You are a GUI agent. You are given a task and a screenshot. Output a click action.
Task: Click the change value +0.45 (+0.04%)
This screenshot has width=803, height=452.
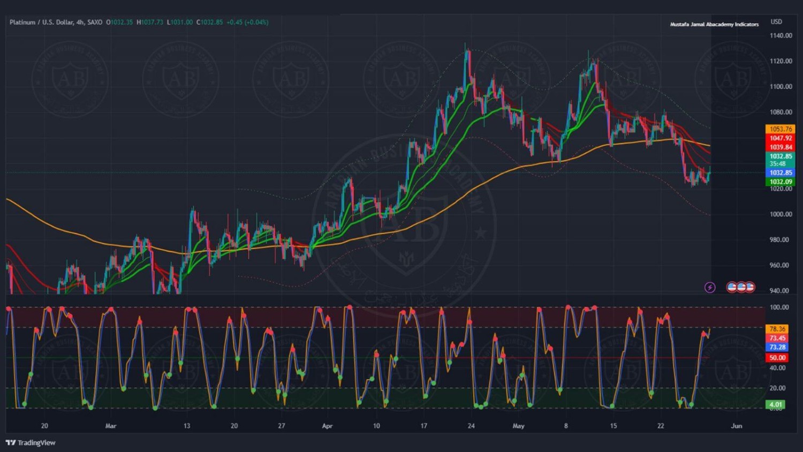click(247, 22)
